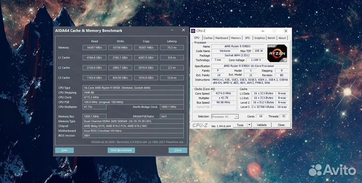The image size is (362, 183).
Task: Click the Bus Speed value 99.98 MHz
Action: pos(223,102)
